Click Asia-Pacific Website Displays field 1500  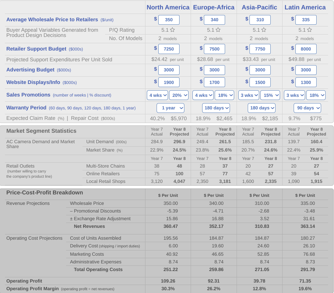click(x=260, y=82)
